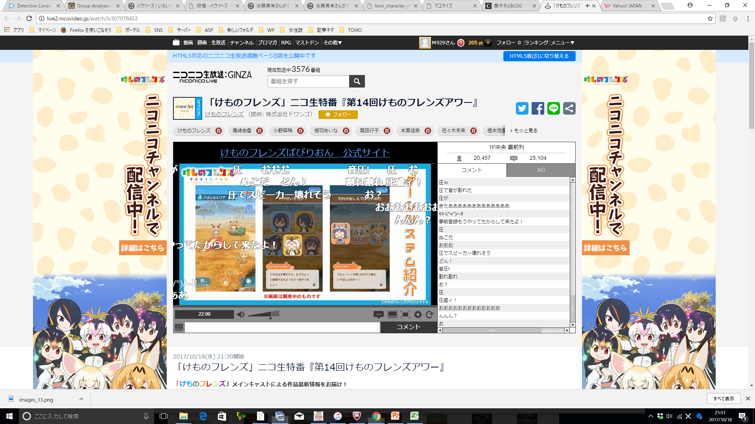Open PowerPoint from the taskbar
The width and height of the screenshot is (755, 424).
pyautogui.click(x=395, y=416)
